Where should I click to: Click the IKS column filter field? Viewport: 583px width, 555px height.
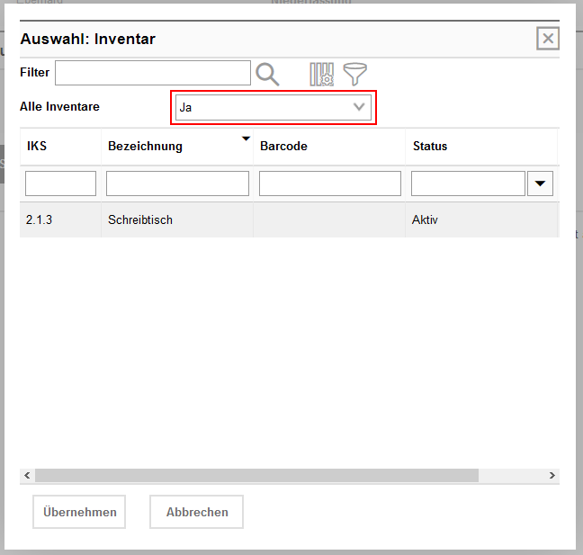[60, 184]
